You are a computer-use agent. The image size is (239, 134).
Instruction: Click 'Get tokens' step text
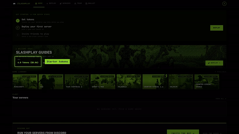28,19
